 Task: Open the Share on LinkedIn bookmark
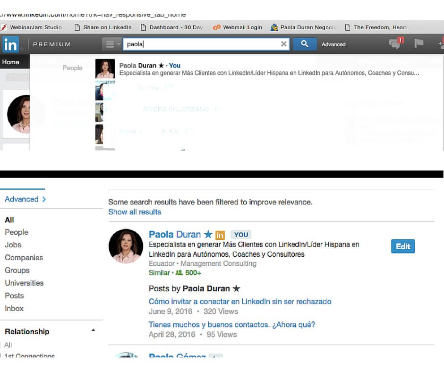click(103, 27)
